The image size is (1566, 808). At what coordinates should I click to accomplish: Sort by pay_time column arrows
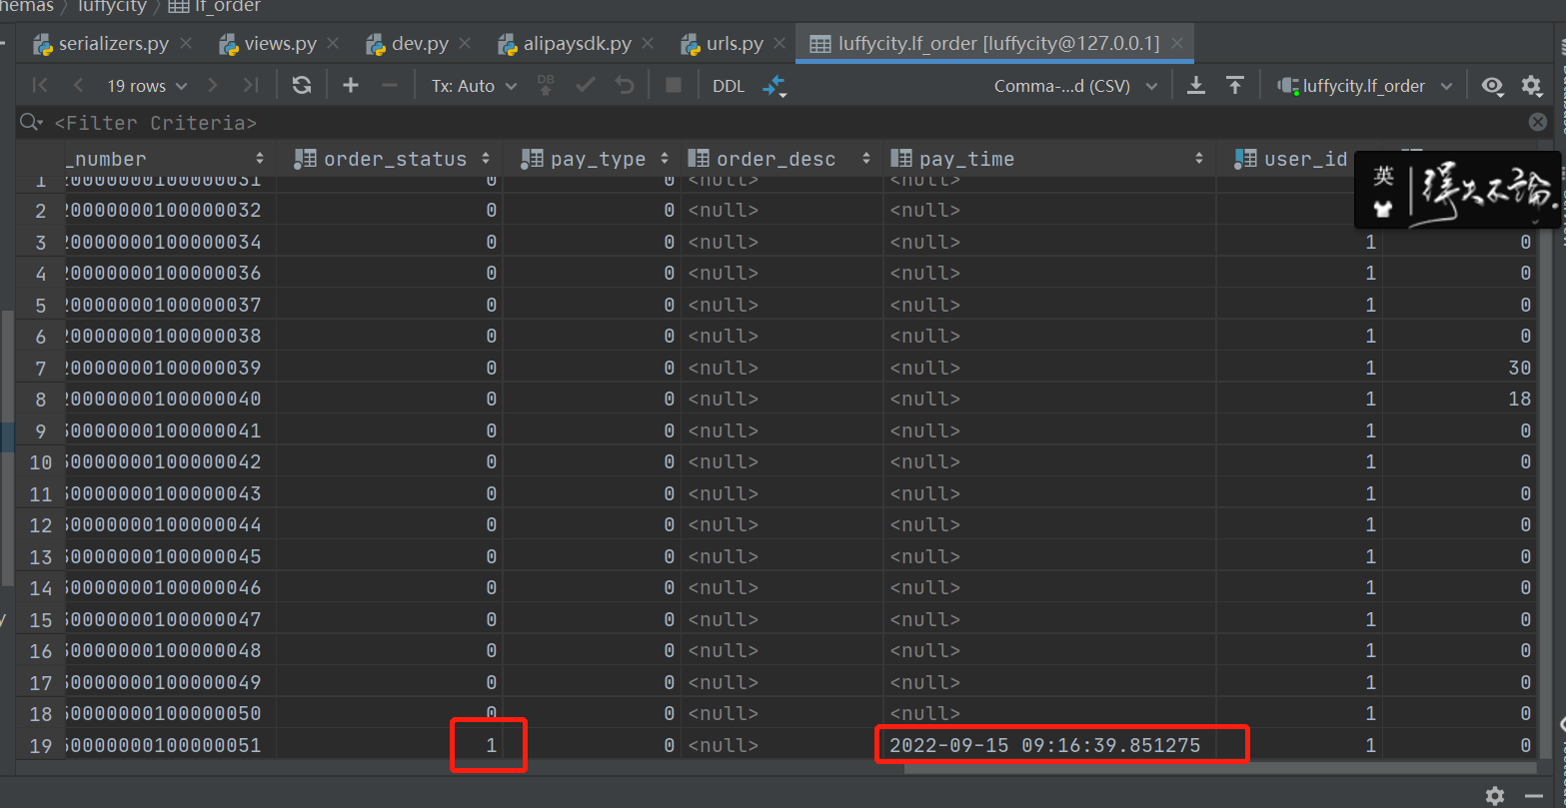point(1199,159)
